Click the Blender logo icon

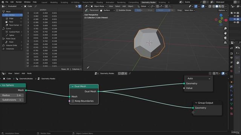click(3, 2)
